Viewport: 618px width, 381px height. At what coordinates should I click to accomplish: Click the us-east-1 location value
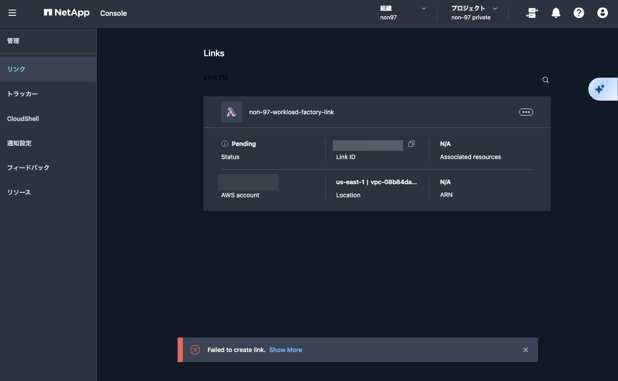point(377,182)
